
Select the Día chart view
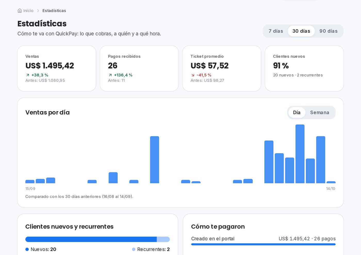point(297,112)
